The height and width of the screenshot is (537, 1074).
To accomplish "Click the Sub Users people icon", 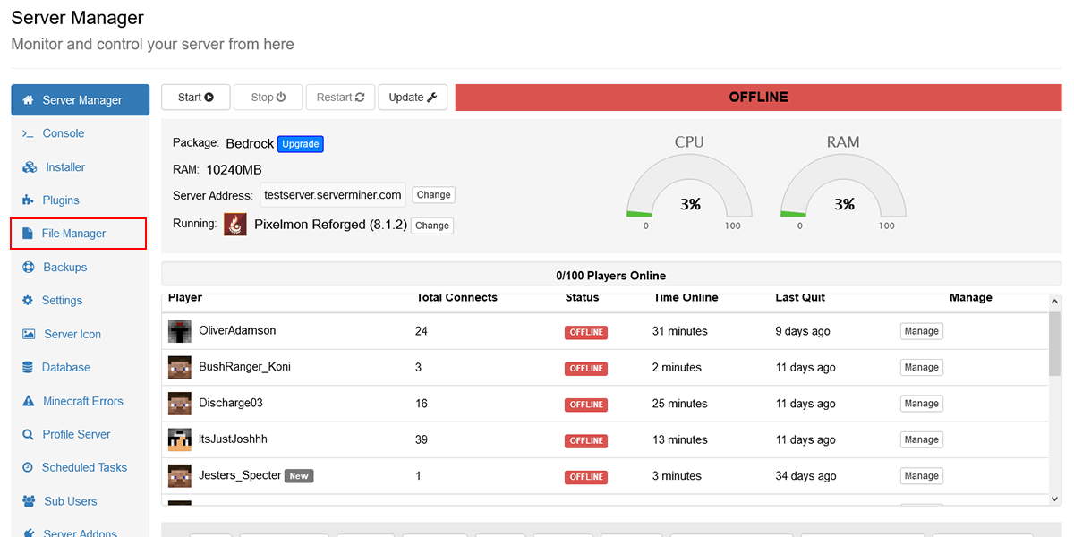I will [x=28, y=501].
